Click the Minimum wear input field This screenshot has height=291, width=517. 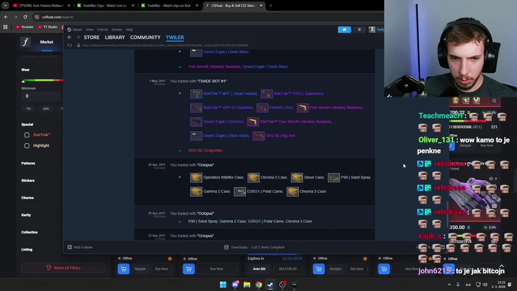tap(42, 96)
